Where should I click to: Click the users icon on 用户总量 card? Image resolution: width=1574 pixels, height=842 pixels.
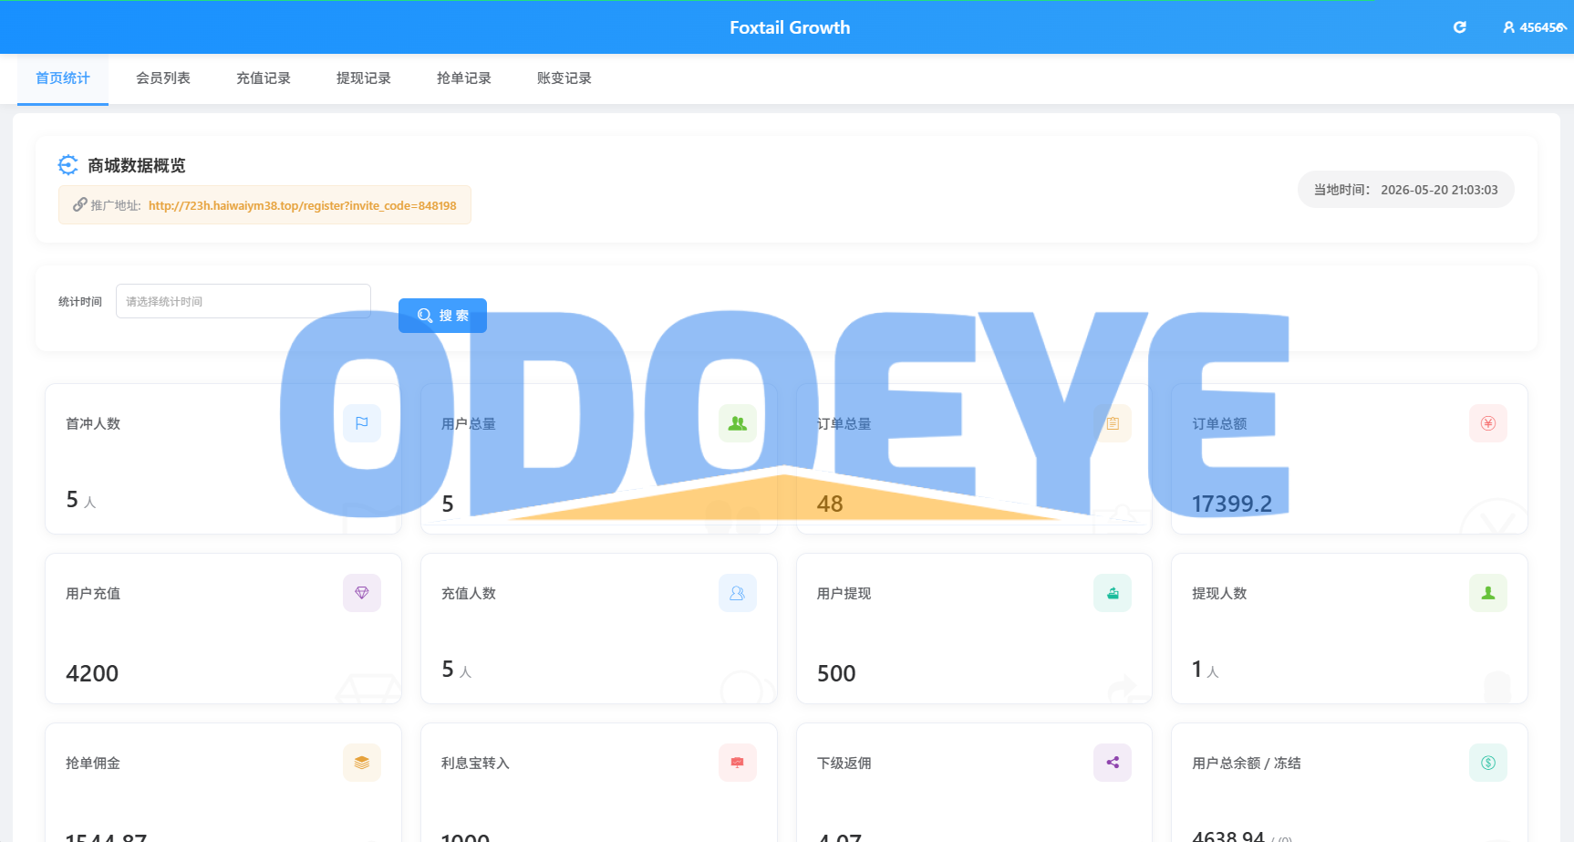point(738,423)
